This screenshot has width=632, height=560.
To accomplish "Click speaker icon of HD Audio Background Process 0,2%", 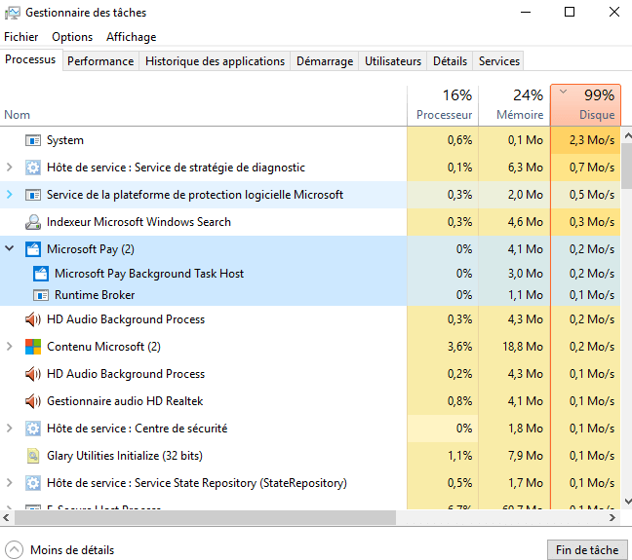I will (32, 374).
